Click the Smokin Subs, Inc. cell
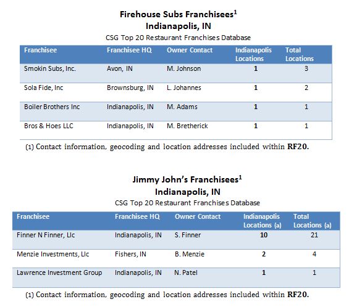This screenshot has height=307, width=349. coord(50,68)
